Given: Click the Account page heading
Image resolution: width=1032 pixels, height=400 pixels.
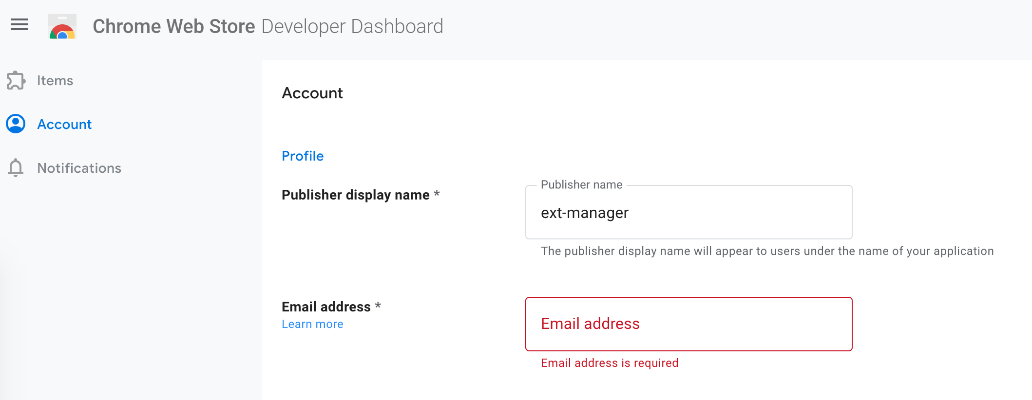Looking at the screenshot, I should click(312, 93).
